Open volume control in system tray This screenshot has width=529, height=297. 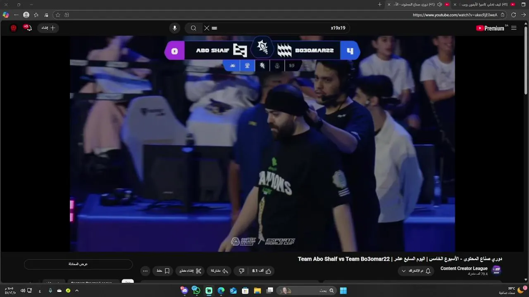click(x=23, y=291)
